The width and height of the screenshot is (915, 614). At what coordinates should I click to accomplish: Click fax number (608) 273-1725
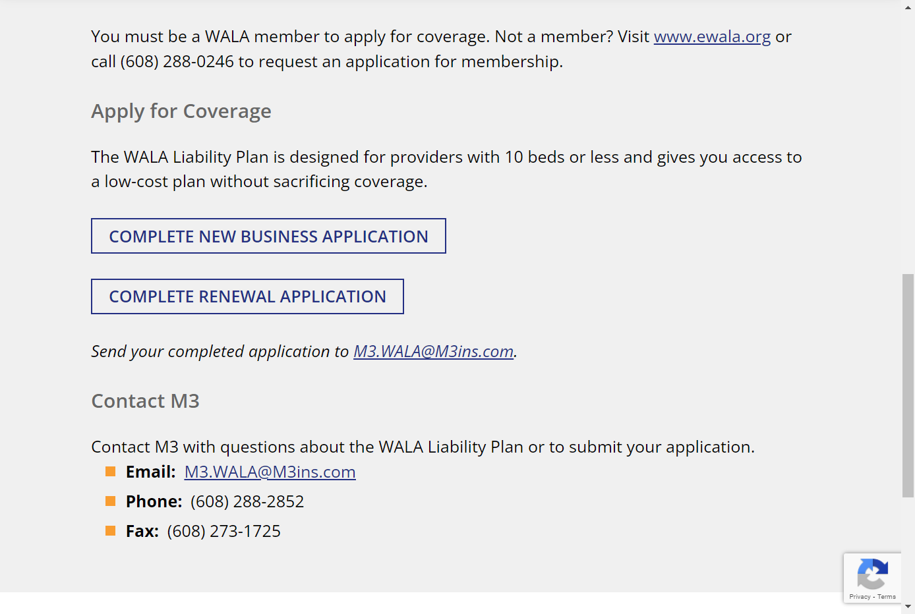coord(223,531)
